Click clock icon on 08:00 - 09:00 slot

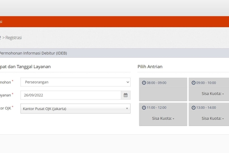coord(144,83)
